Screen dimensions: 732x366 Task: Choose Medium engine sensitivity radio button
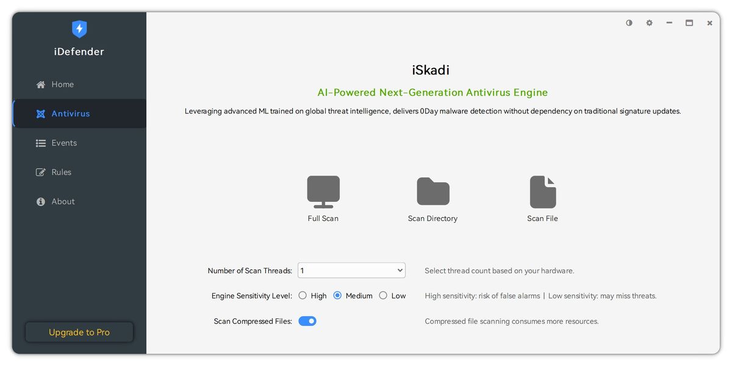[x=337, y=296]
